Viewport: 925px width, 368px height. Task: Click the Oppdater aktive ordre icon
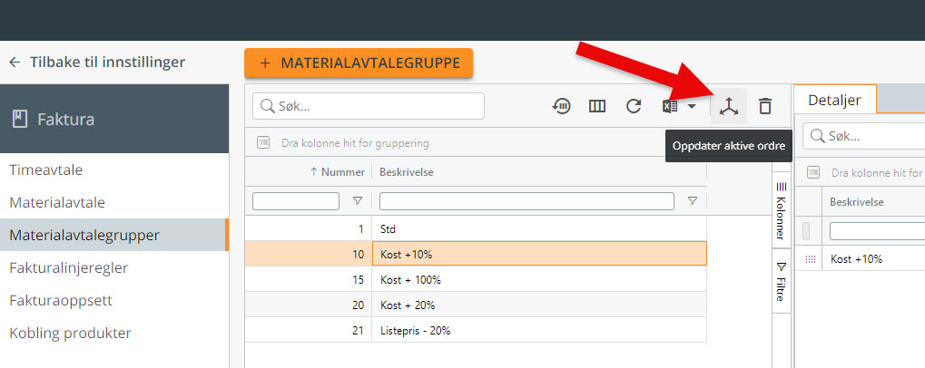pos(729,106)
